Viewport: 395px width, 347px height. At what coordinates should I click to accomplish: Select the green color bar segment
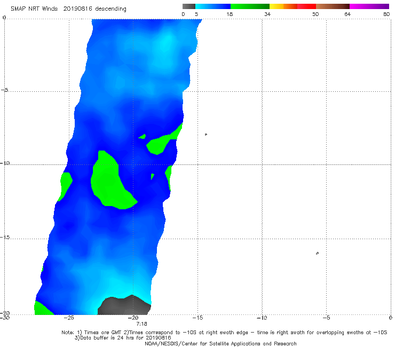coord(250,6)
